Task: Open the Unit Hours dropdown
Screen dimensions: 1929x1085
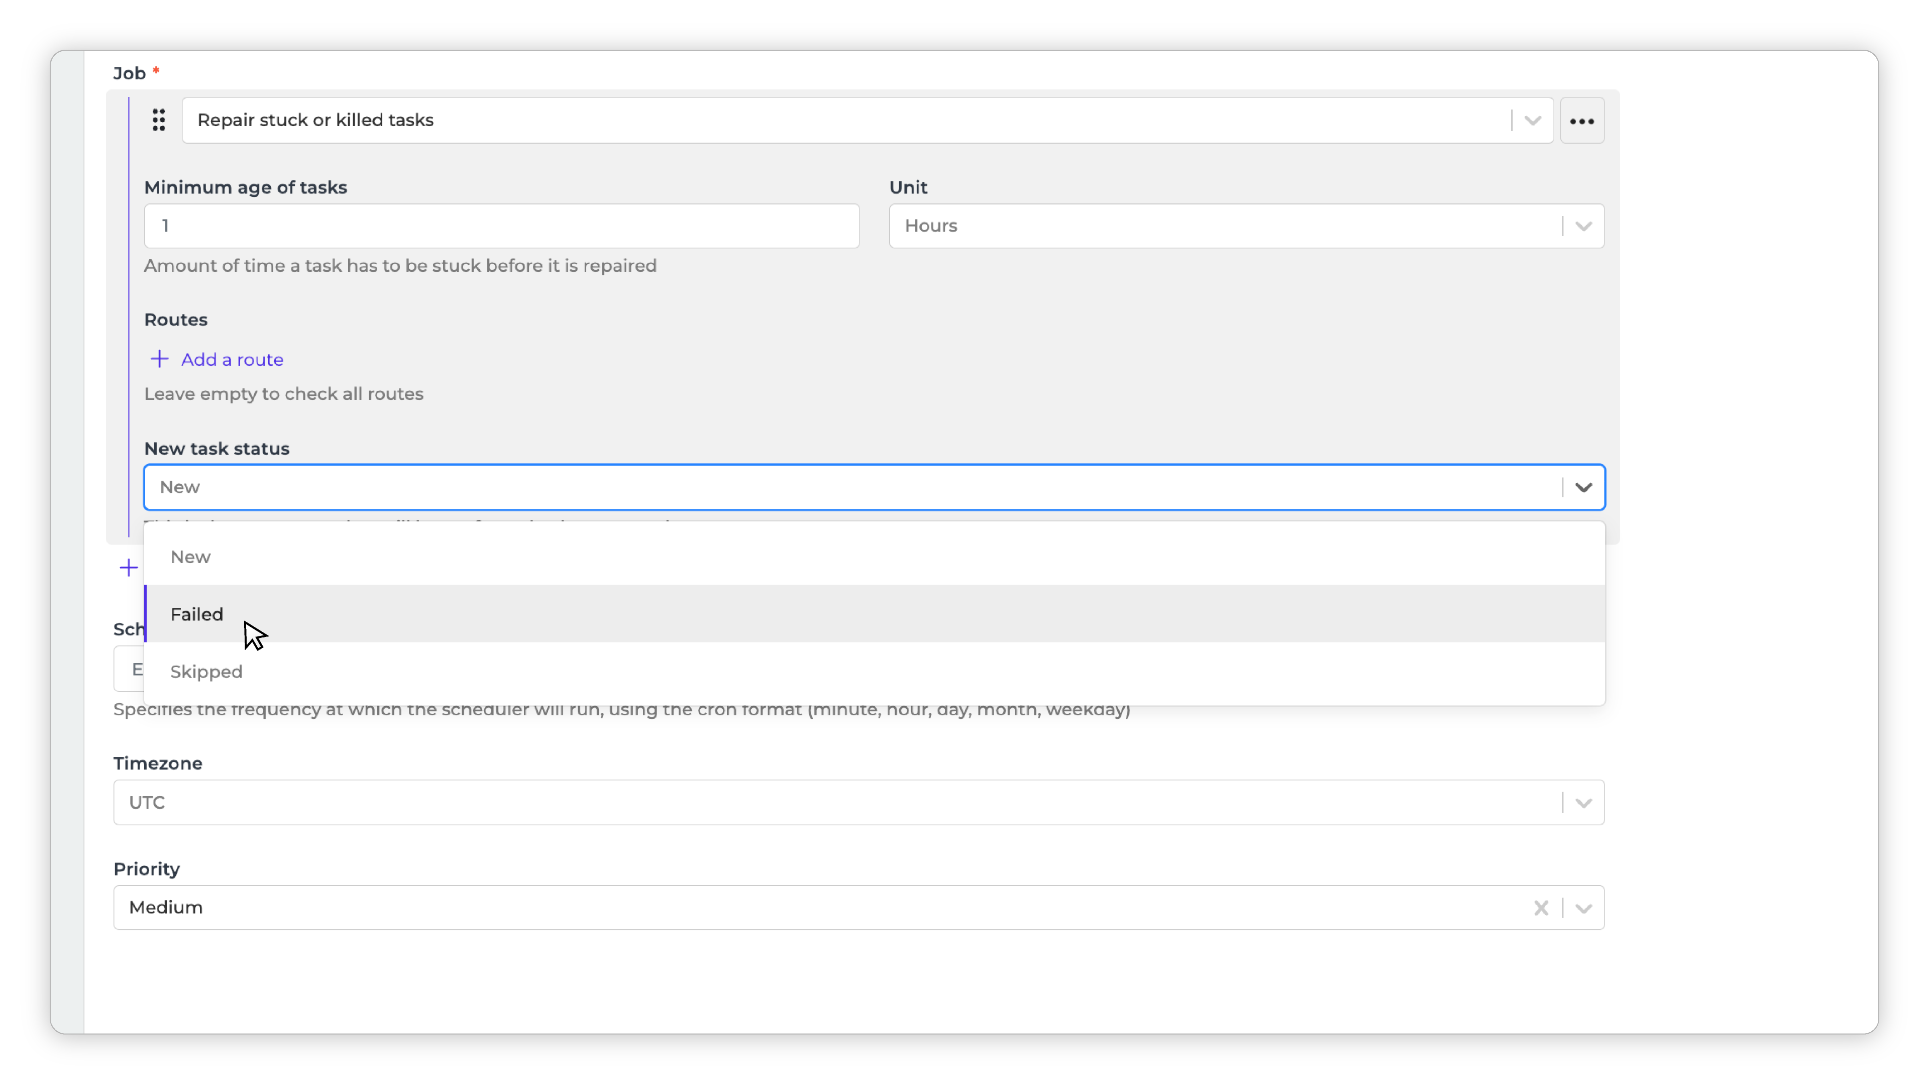Action: click(1583, 226)
